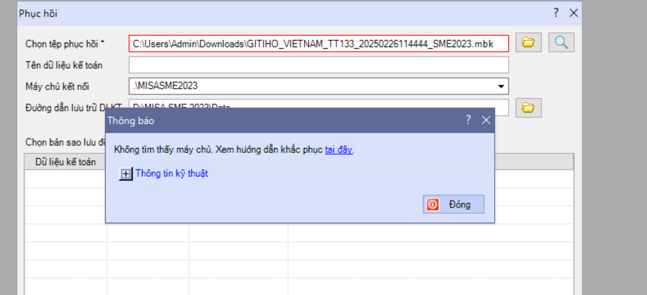Click the Thông báo dialog title
Screen dimensions: 647x295
point(131,121)
